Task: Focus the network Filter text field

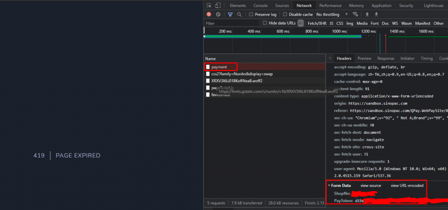Action: (x=231, y=24)
